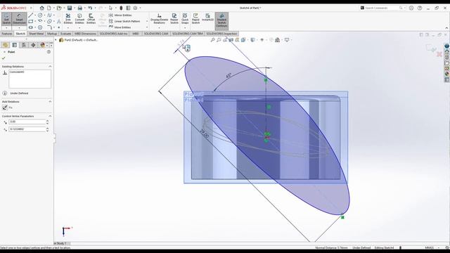This screenshot has height=253, width=450.
Task: Click the Options gear icon
Action: (x=135, y=8)
